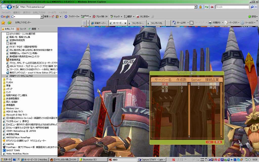Open the Favorites Center yellow star icon
Viewport: 259px width, 162px height.
pyautogui.click(x=3, y=23)
